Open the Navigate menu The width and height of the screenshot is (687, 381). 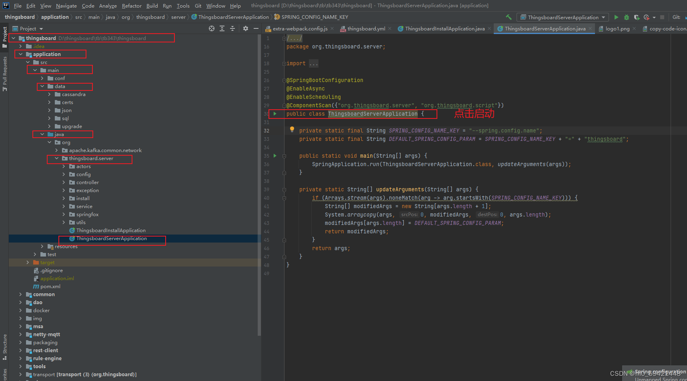click(66, 6)
